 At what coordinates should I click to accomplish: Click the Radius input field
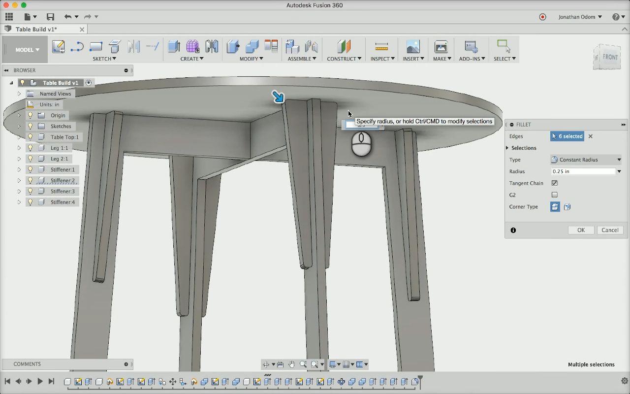pos(584,171)
